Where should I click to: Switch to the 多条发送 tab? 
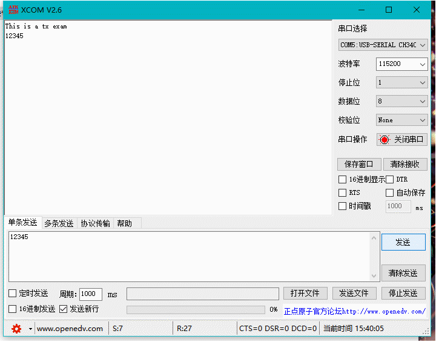(59, 223)
